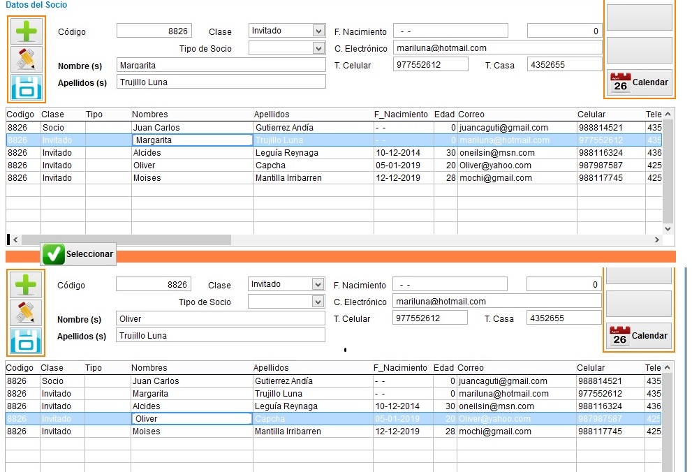Viewport: 692px width, 472px height.
Task: Click the blue save disk icon in lower form
Action: point(26,341)
